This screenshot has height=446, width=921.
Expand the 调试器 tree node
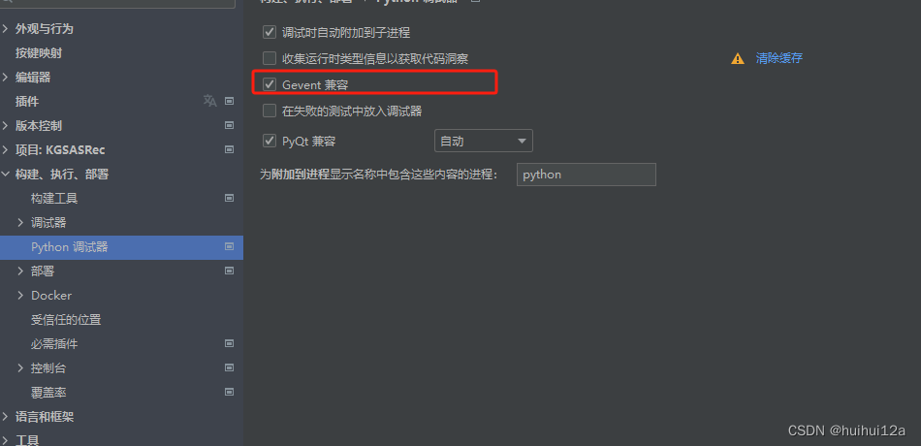[20, 223]
